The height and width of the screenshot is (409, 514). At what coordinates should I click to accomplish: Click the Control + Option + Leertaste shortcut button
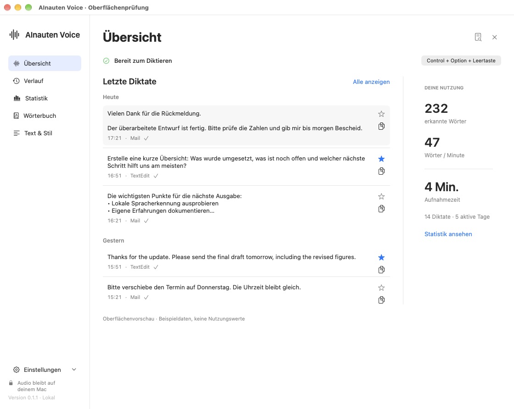tap(461, 61)
